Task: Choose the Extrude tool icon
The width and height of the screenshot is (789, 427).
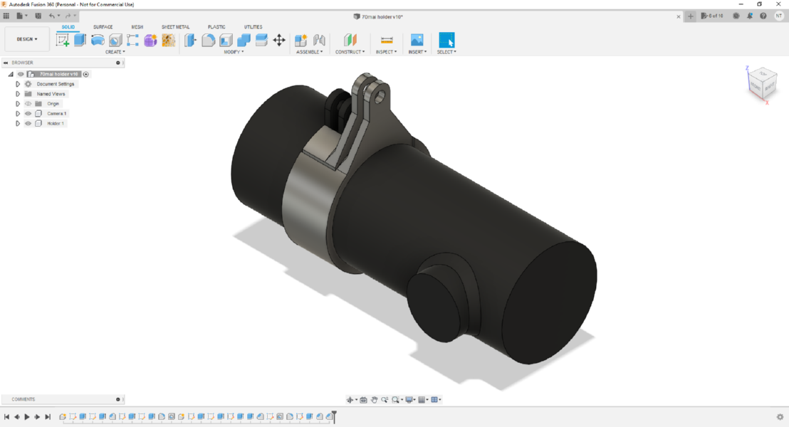Action: (80, 41)
